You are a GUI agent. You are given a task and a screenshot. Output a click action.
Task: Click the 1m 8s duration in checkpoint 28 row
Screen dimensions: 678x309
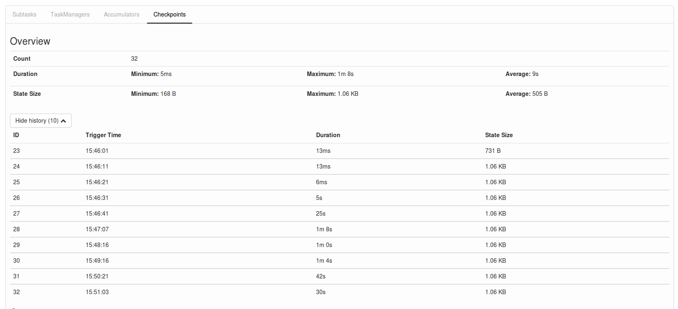click(324, 229)
